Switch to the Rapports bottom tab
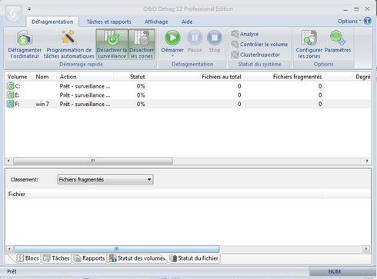The height and width of the screenshot is (279, 377). [x=89, y=258]
